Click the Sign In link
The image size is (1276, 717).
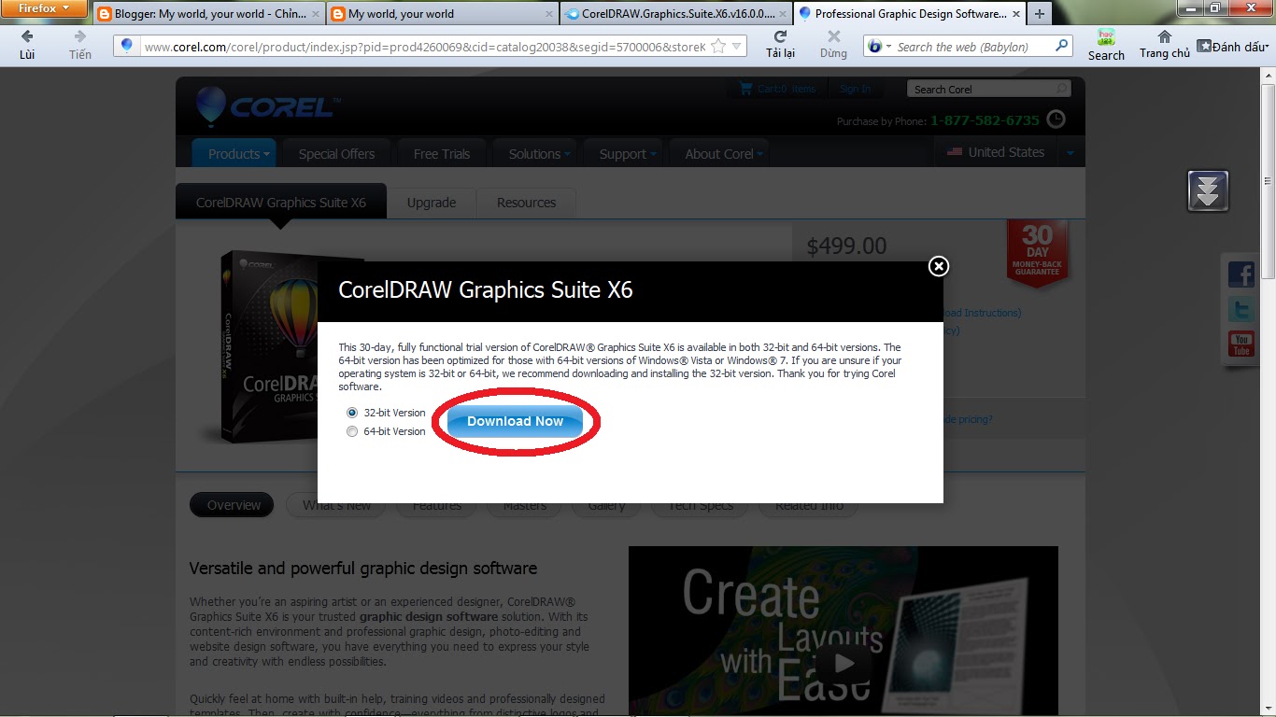pos(855,90)
